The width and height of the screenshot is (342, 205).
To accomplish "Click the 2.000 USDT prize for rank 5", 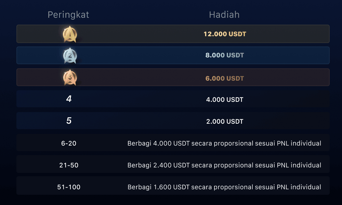I will click(225, 121).
